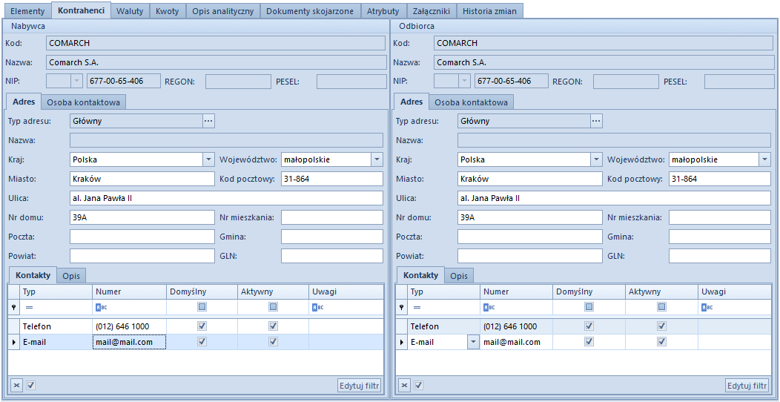Toggle Nabywca Domyślny filter checkbox

coord(202,308)
